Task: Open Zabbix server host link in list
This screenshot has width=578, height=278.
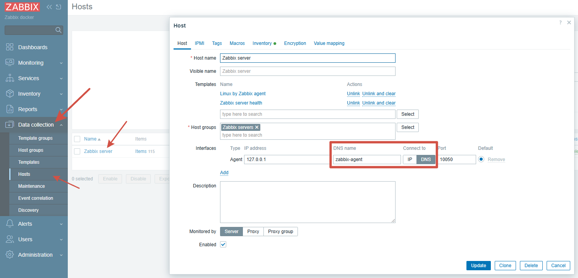Action: coord(98,151)
